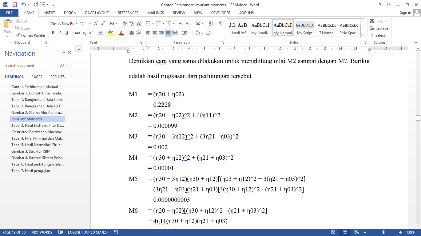Toggle Italic formatting
421x236 pixels.
pyautogui.click(x=60, y=33)
